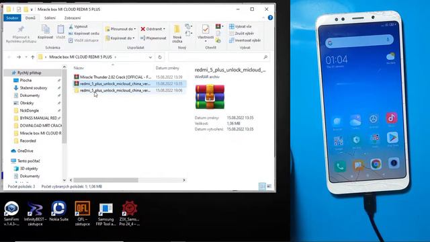The height and width of the screenshot is (242, 430).
Task: Open Z3X Samsung Pro desktop shortcut
Action: pos(130,214)
